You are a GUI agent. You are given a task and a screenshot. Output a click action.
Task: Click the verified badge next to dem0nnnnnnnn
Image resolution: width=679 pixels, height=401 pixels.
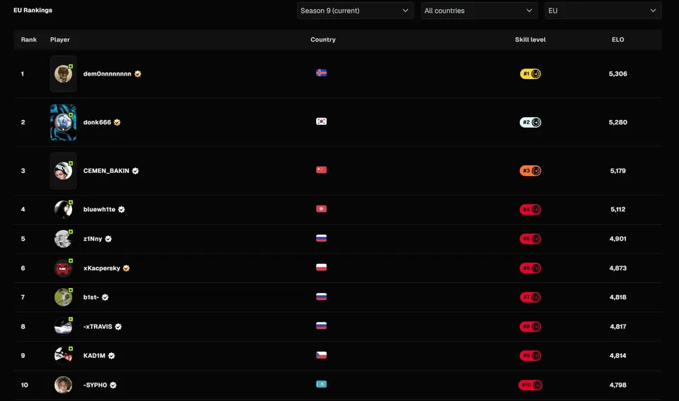[138, 74]
